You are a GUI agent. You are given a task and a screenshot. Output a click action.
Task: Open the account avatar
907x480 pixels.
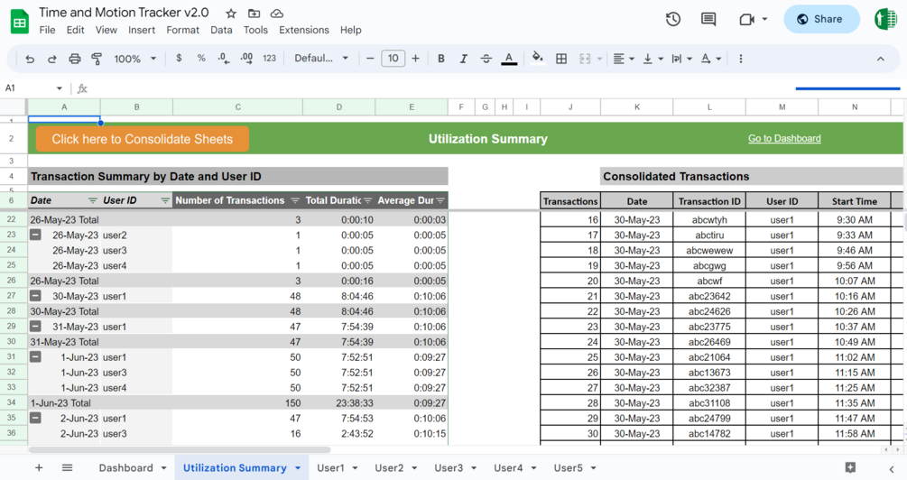tap(885, 19)
